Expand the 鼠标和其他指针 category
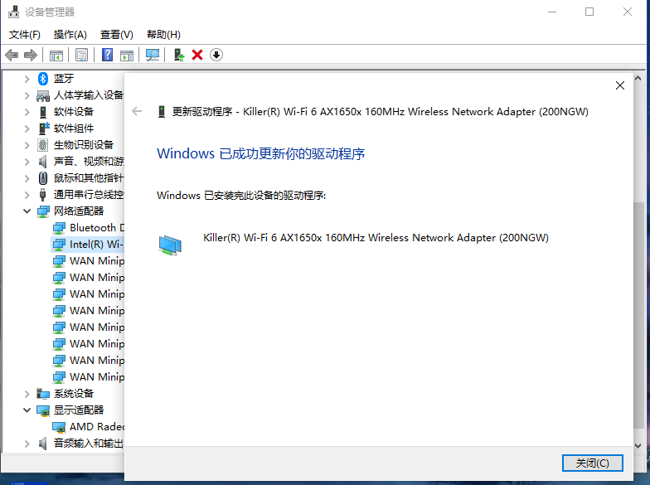650x485 pixels. click(27, 178)
